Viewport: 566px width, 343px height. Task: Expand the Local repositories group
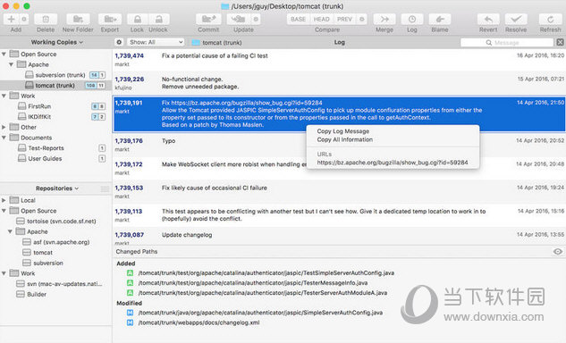[x=4, y=200]
